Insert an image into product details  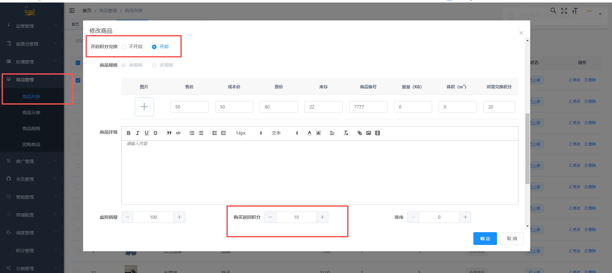point(369,133)
